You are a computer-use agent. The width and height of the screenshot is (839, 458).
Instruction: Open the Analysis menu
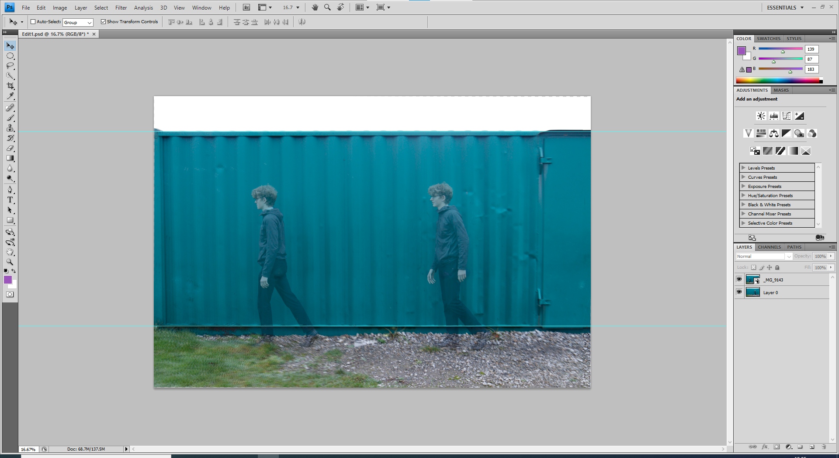tap(143, 7)
